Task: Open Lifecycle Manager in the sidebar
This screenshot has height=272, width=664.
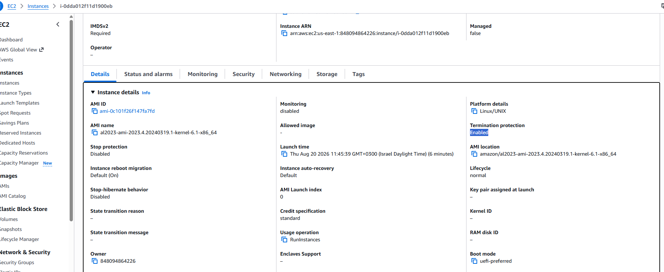Action: pyautogui.click(x=19, y=239)
